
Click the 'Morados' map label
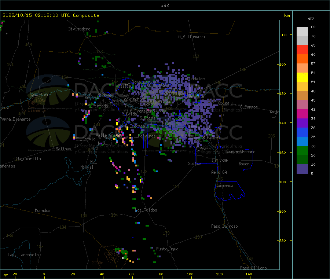click(43, 210)
